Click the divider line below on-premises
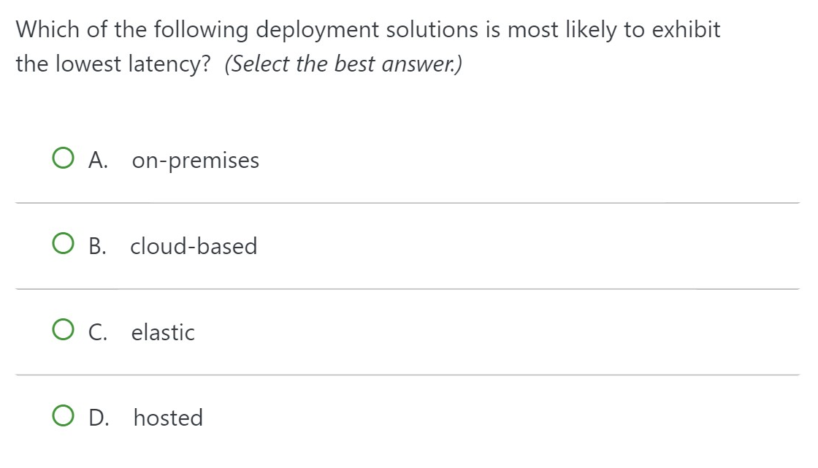818x468 pixels. [x=408, y=203]
